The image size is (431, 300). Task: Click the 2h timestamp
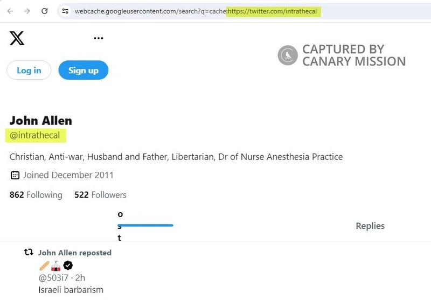(x=80, y=278)
